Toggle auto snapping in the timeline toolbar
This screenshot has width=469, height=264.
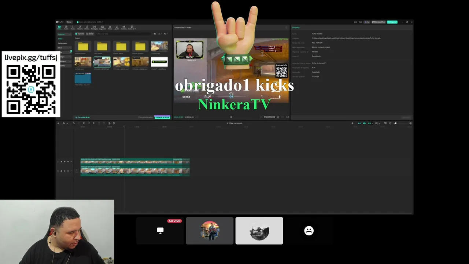(364, 123)
